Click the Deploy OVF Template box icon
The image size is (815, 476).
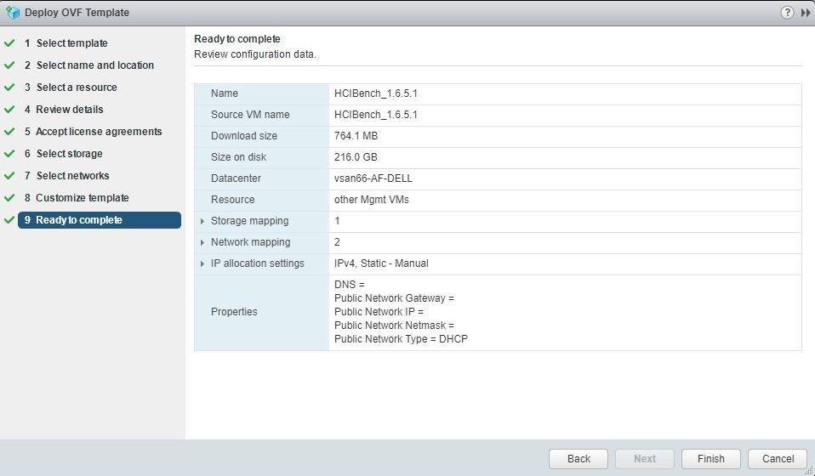[12, 13]
